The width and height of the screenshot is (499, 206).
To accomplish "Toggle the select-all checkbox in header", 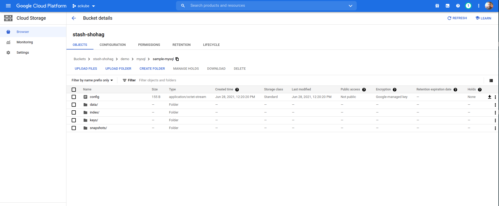I will [x=74, y=90].
